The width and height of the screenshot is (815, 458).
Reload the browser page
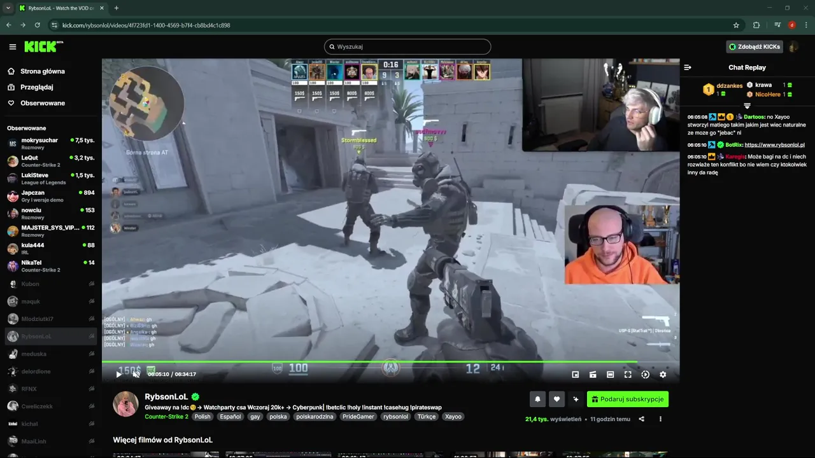pos(38,25)
